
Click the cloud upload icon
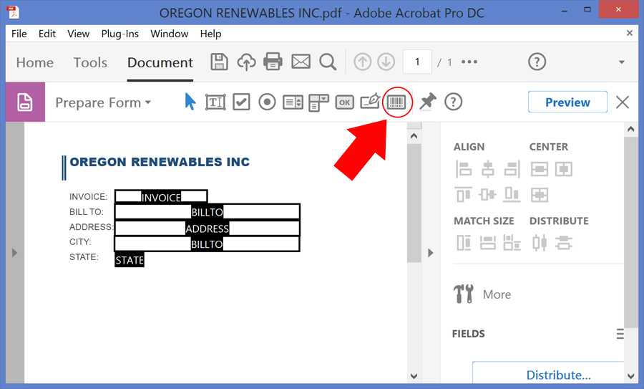click(x=246, y=62)
